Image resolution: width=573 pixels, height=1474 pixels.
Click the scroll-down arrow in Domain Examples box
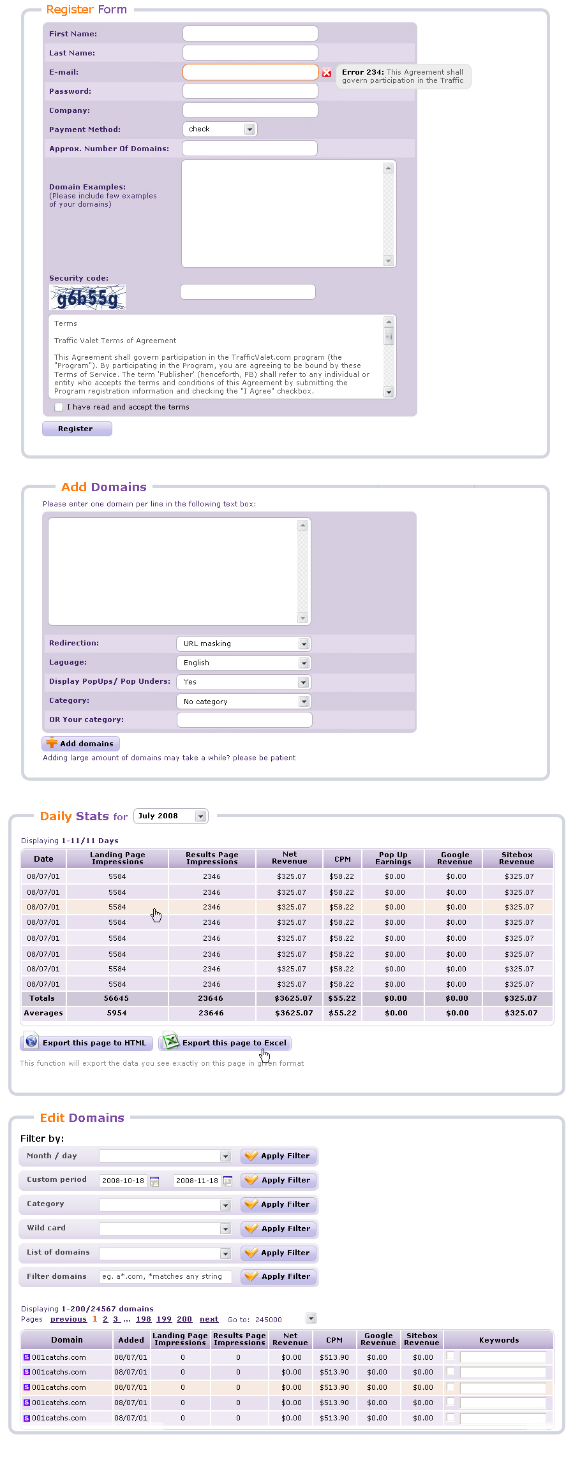pos(388,261)
